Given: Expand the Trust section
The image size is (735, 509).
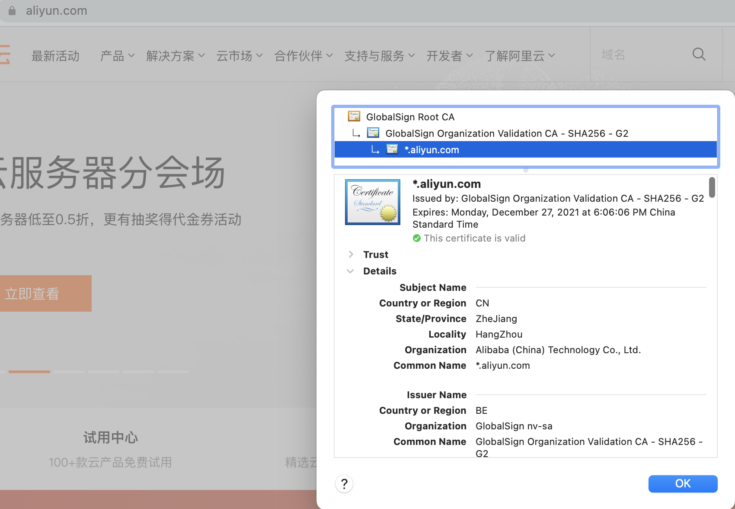Looking at the screenshot, I should 351,254.
